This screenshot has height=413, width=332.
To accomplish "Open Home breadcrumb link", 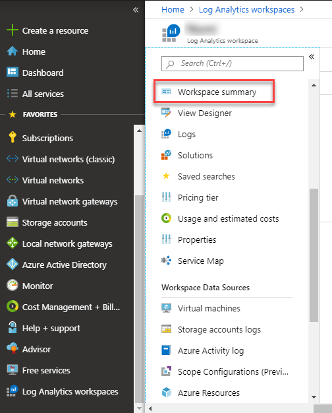I will (x=173, y=9).
